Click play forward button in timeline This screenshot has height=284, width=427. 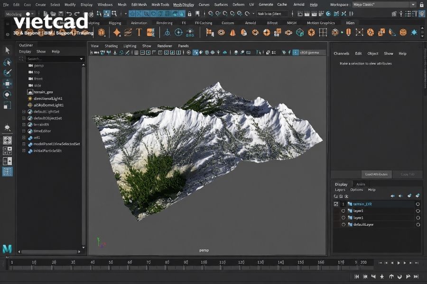pos(399,263)
